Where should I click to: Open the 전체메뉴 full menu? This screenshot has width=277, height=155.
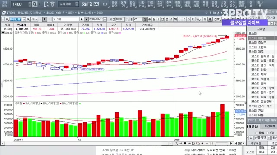(5, 4)
